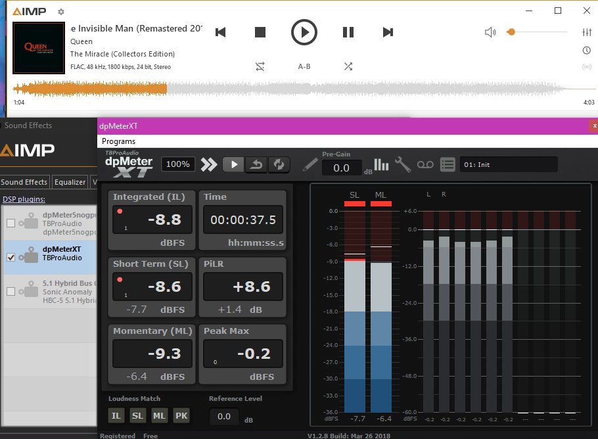Mute audio with the speaker icon
Screen dimensions: 598x439
pyautogui.click(x=490, y=32)
